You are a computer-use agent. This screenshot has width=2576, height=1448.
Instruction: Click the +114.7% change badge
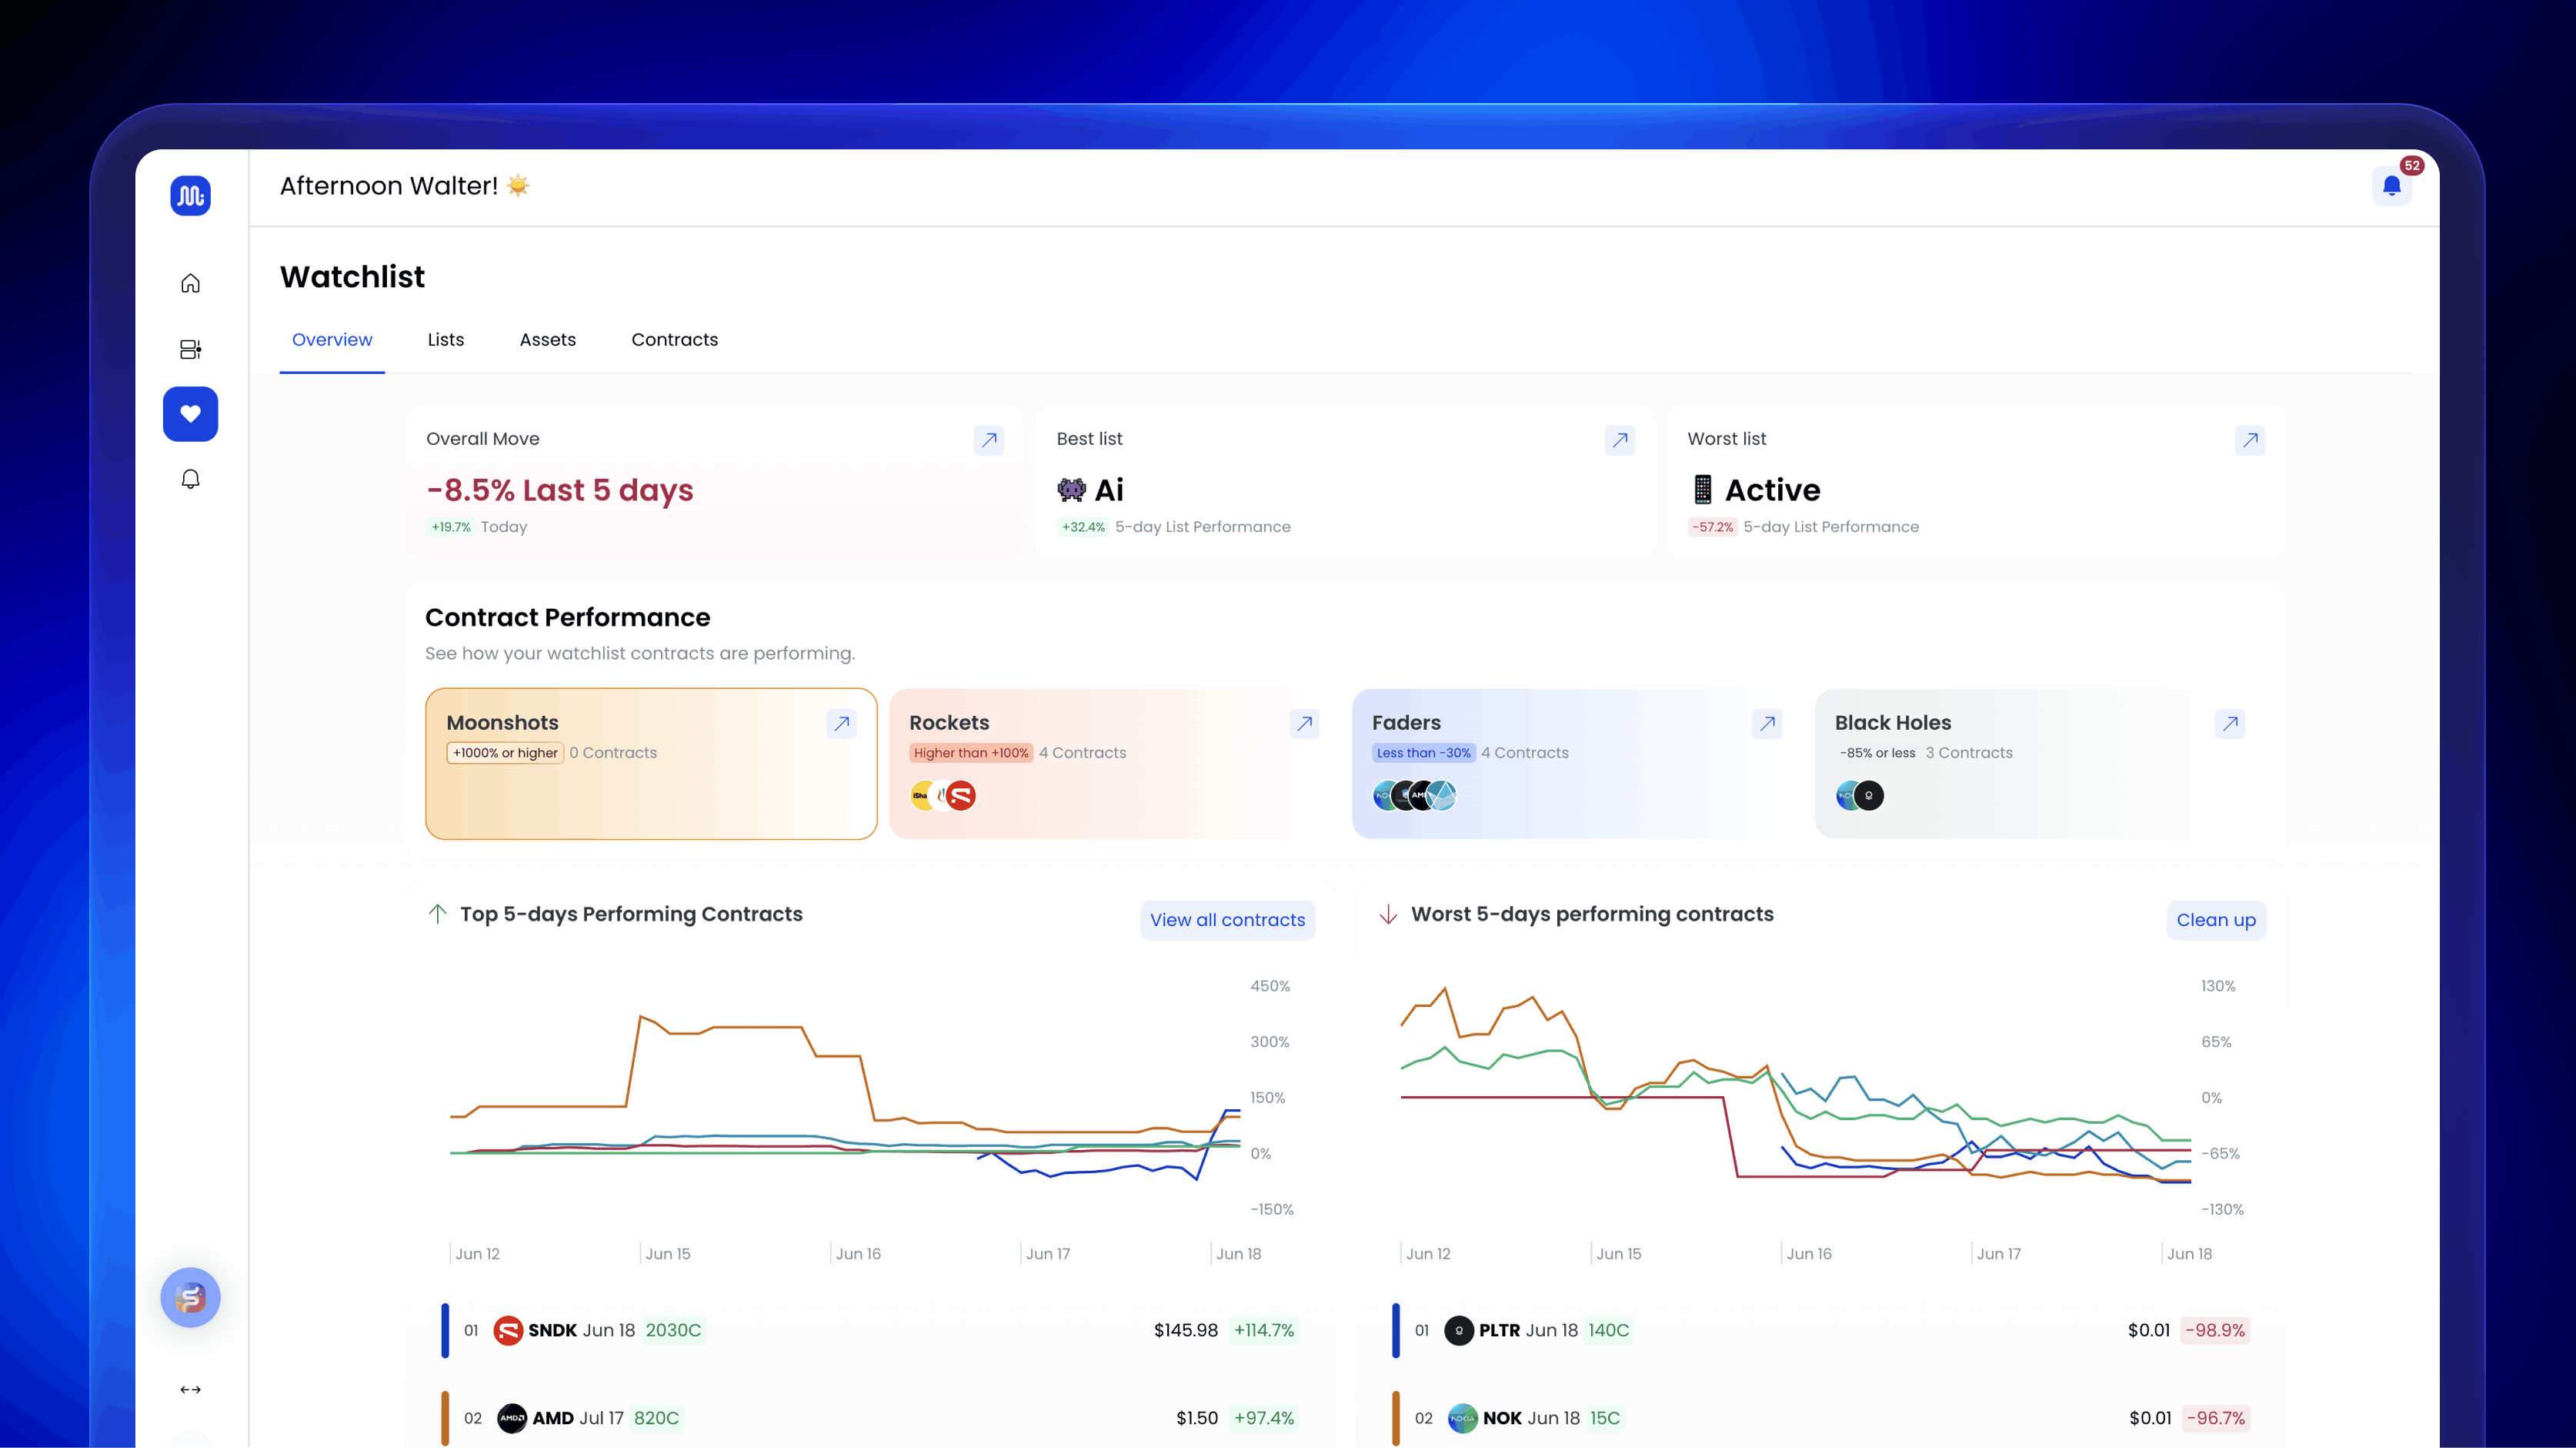(x=1264, y=1330)
